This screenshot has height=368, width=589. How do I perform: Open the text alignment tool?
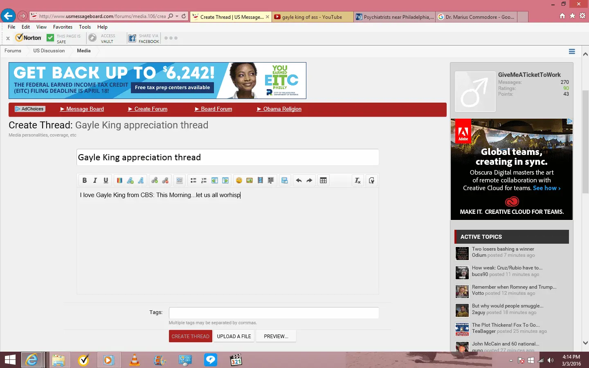tap(180, 180)
